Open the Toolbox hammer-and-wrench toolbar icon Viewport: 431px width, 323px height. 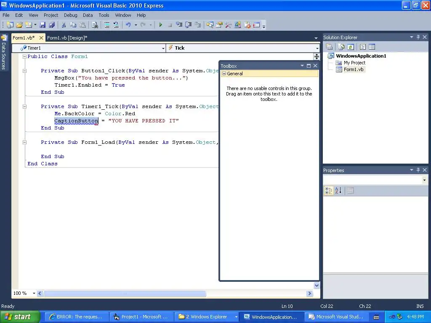[x=229, y=25]
